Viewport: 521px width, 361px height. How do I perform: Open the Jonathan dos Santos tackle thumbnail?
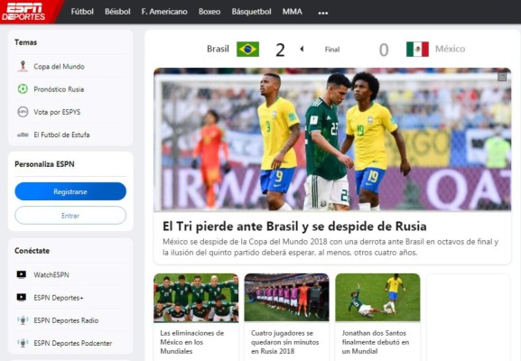click(x=377, y=298)
